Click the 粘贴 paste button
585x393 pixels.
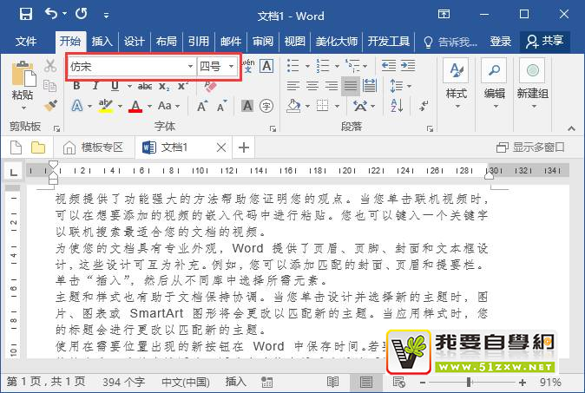click(x=23, y=85)
